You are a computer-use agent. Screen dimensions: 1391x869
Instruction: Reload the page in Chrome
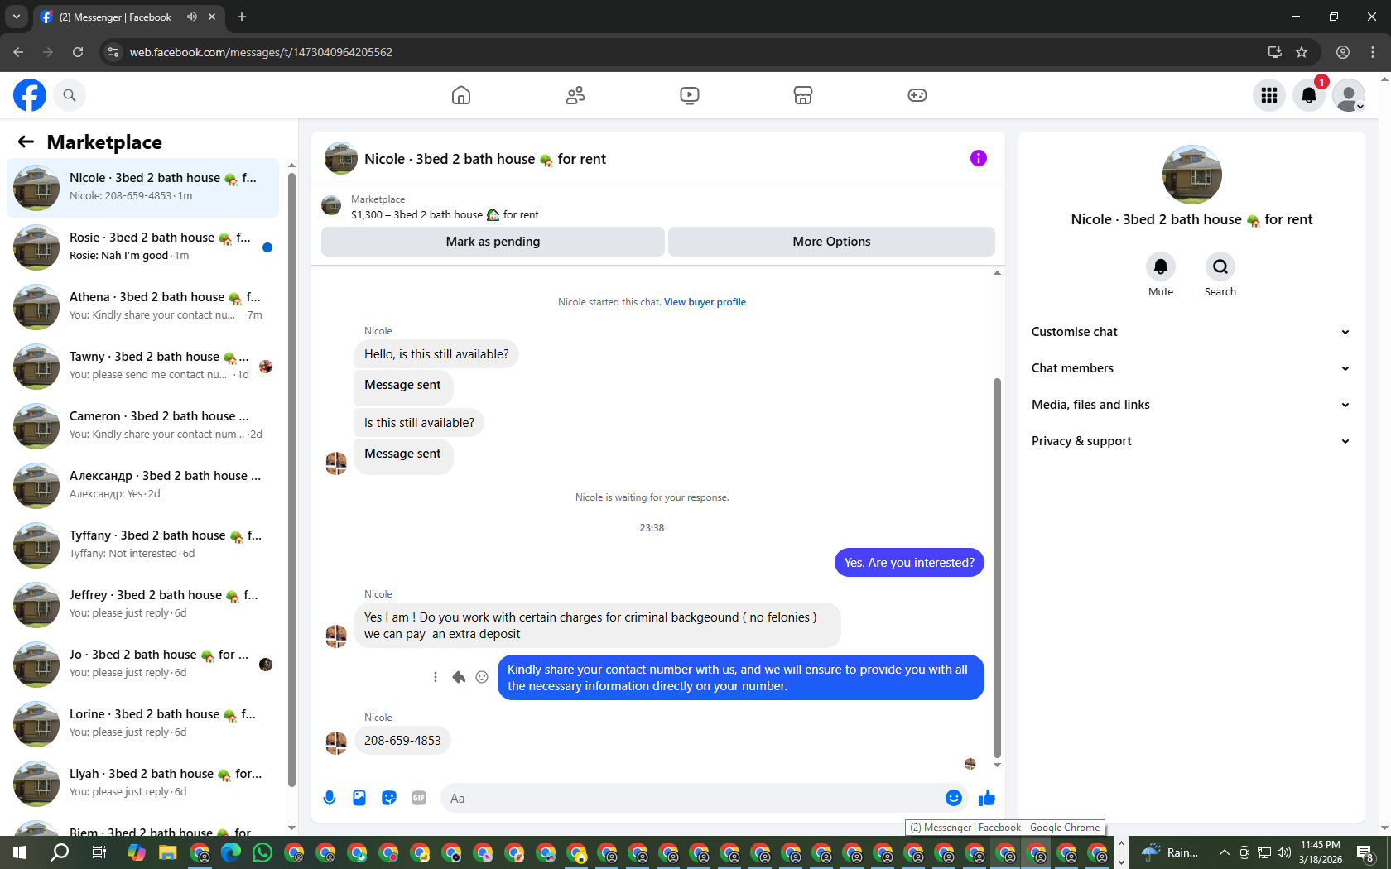(x=78, y=52)
